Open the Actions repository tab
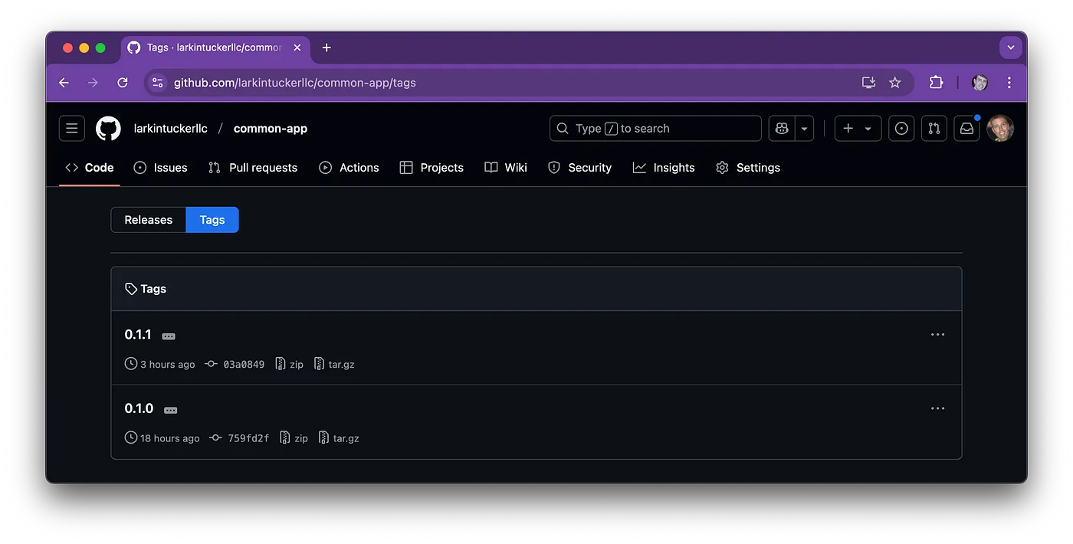 click(349, 168)
